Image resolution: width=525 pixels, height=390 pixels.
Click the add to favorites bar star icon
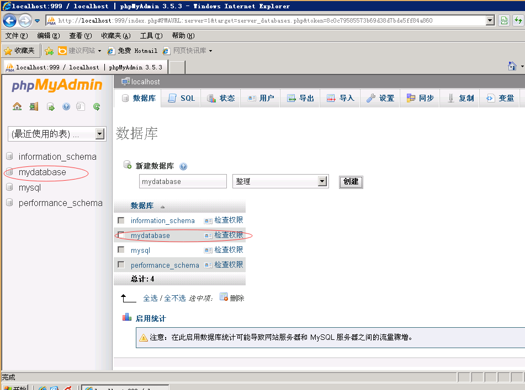click(49, 51)
